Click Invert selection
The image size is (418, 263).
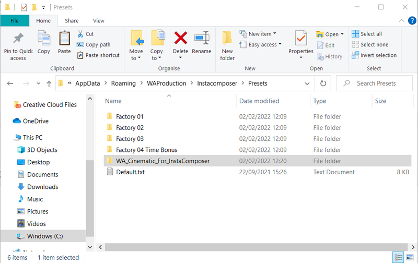click(374, 55)
